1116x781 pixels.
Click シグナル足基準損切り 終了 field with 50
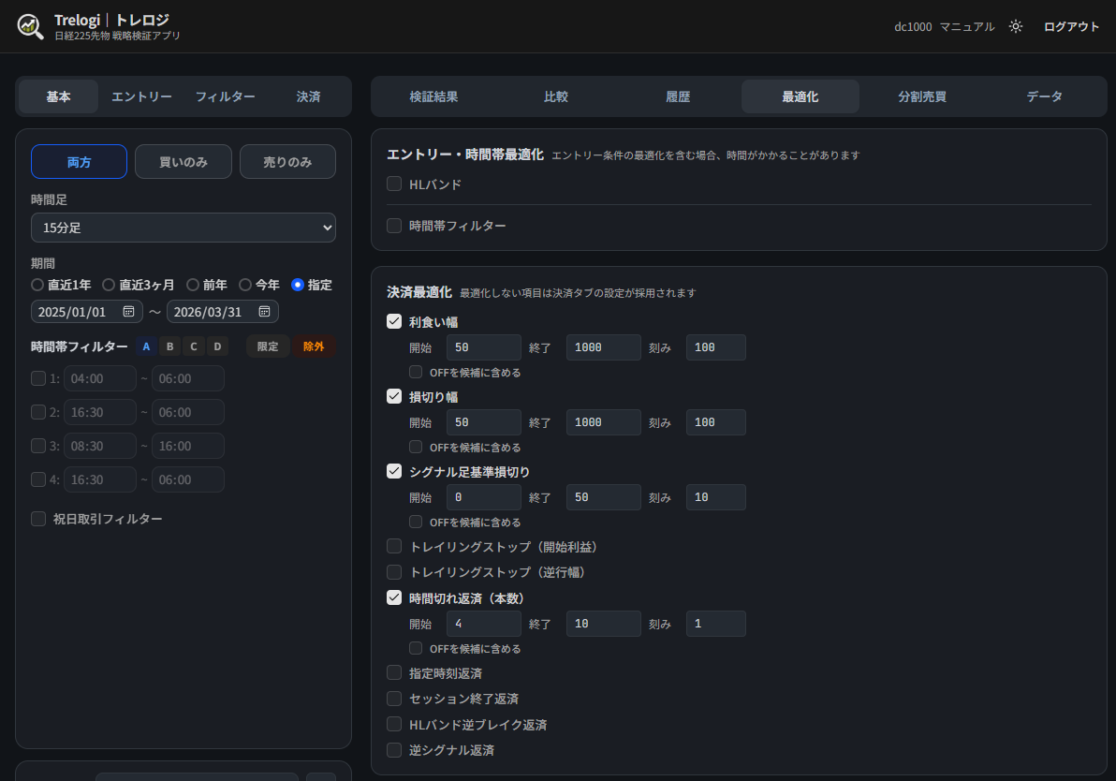pyautogui.click(x=604, y=497)
